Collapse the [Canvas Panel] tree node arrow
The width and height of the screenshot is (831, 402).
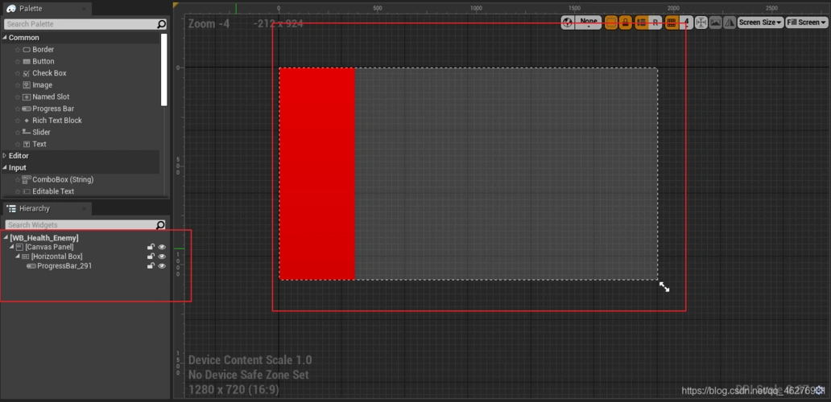(11, 247)
